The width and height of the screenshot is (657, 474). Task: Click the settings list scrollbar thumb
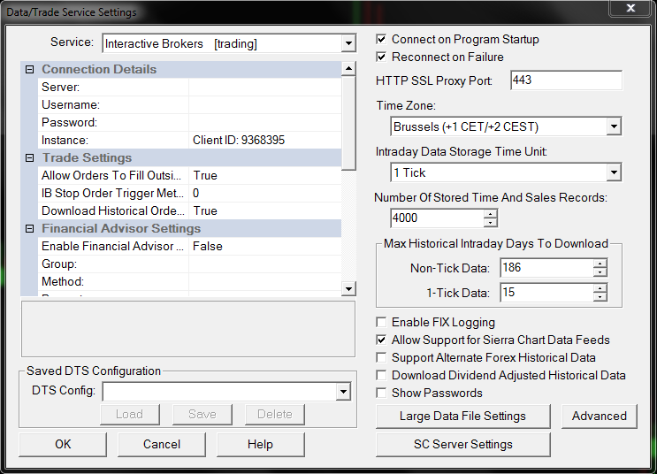[x=348, y=123]
